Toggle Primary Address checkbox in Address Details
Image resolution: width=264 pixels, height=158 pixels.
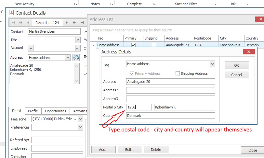click(132, 73)
